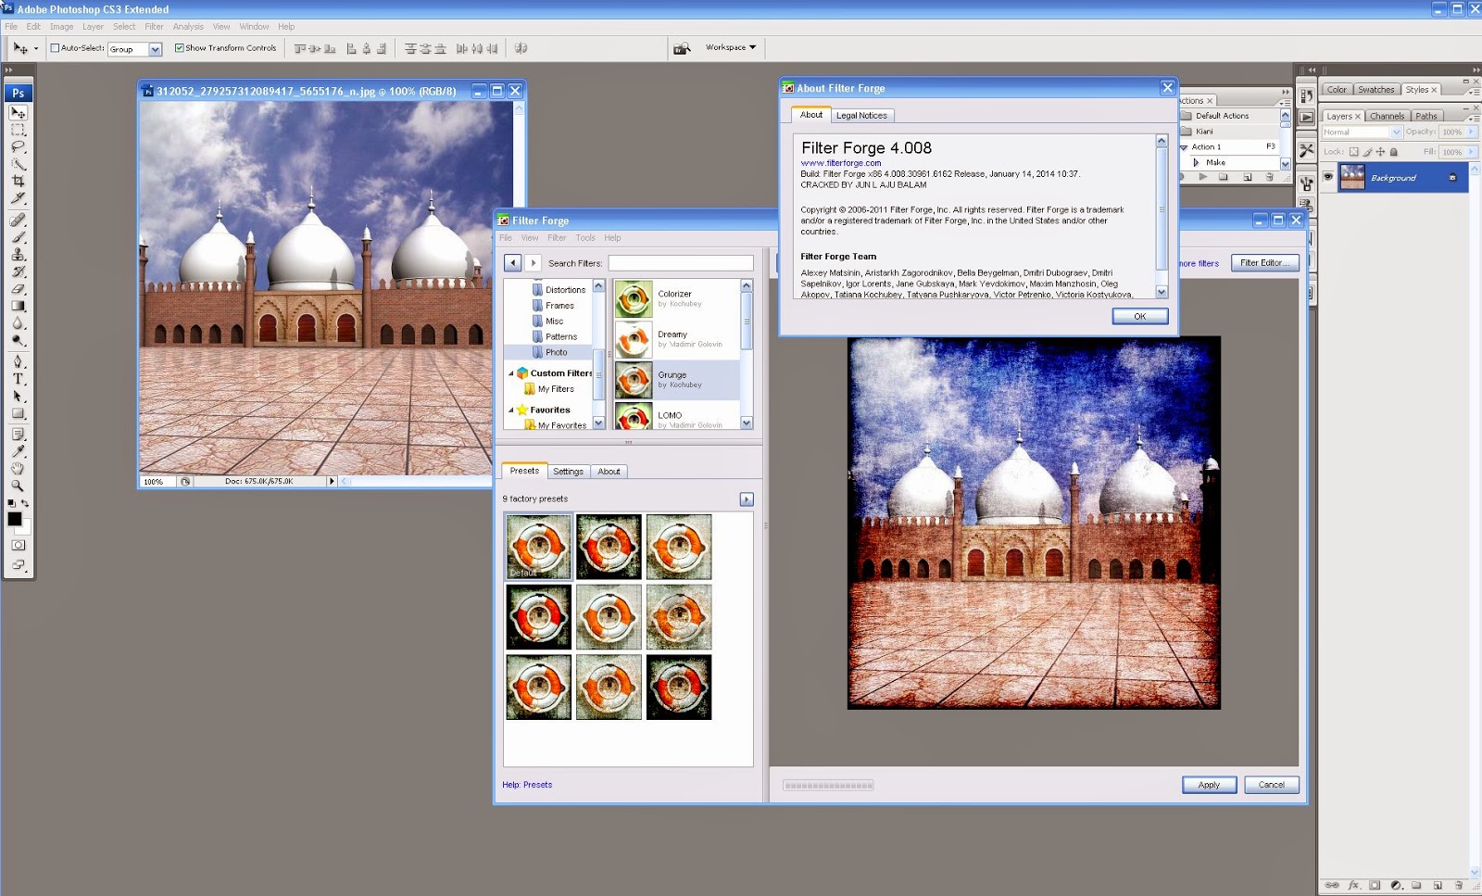
Task: Select the Rectangle shape tool
Action: [x=18, y=413]
